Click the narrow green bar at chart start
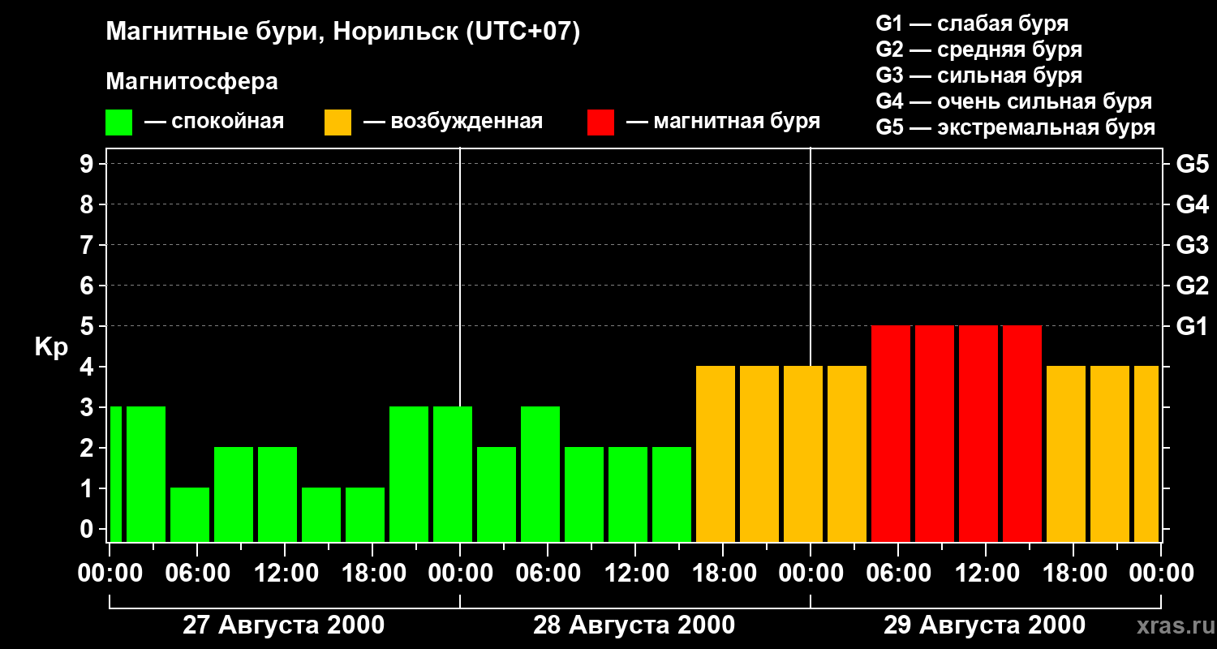The image size is (1217, 649). pos(116,474)
